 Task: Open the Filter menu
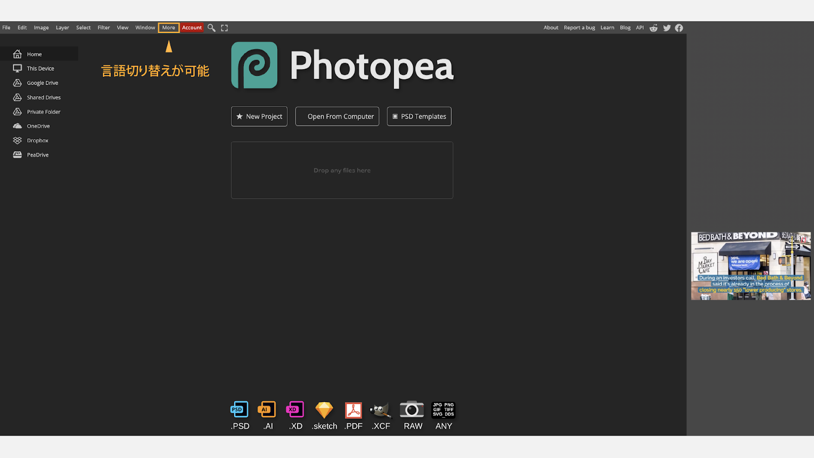104,28
